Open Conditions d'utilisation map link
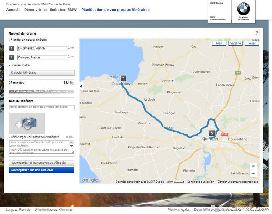Screen dimensions: 272x214 pyautogui.click(x=200, y=182)
